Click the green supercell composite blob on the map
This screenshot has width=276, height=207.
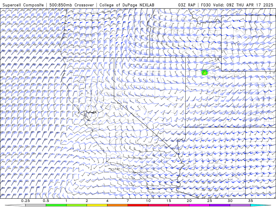(205, 72)
